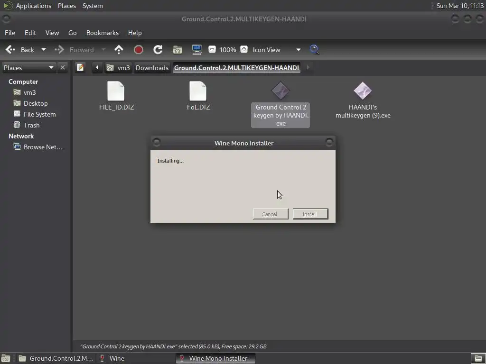
Task: Zoom out with the minus icon
Action: [x=212, y=49]
